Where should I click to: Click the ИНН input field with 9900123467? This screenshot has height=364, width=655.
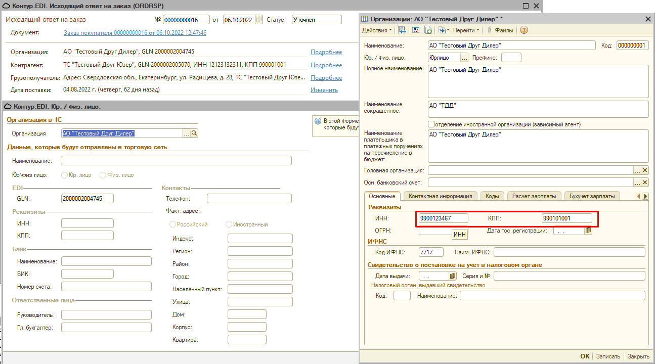(x=443, y=218)
